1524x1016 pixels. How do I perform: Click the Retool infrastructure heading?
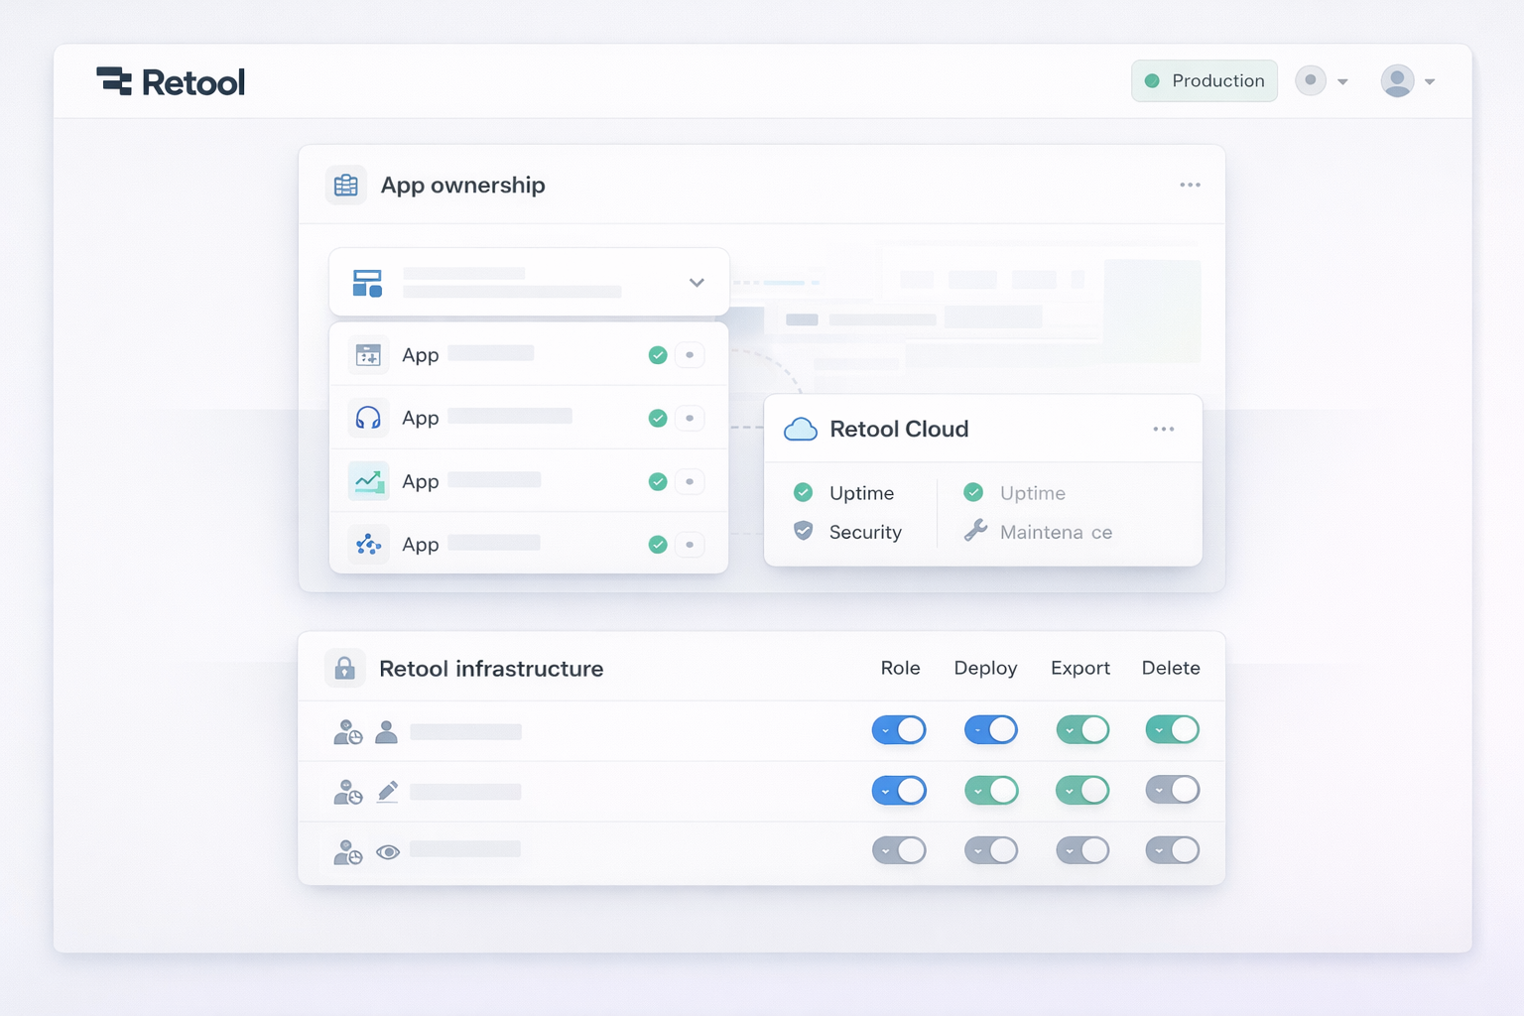point(491,669)
